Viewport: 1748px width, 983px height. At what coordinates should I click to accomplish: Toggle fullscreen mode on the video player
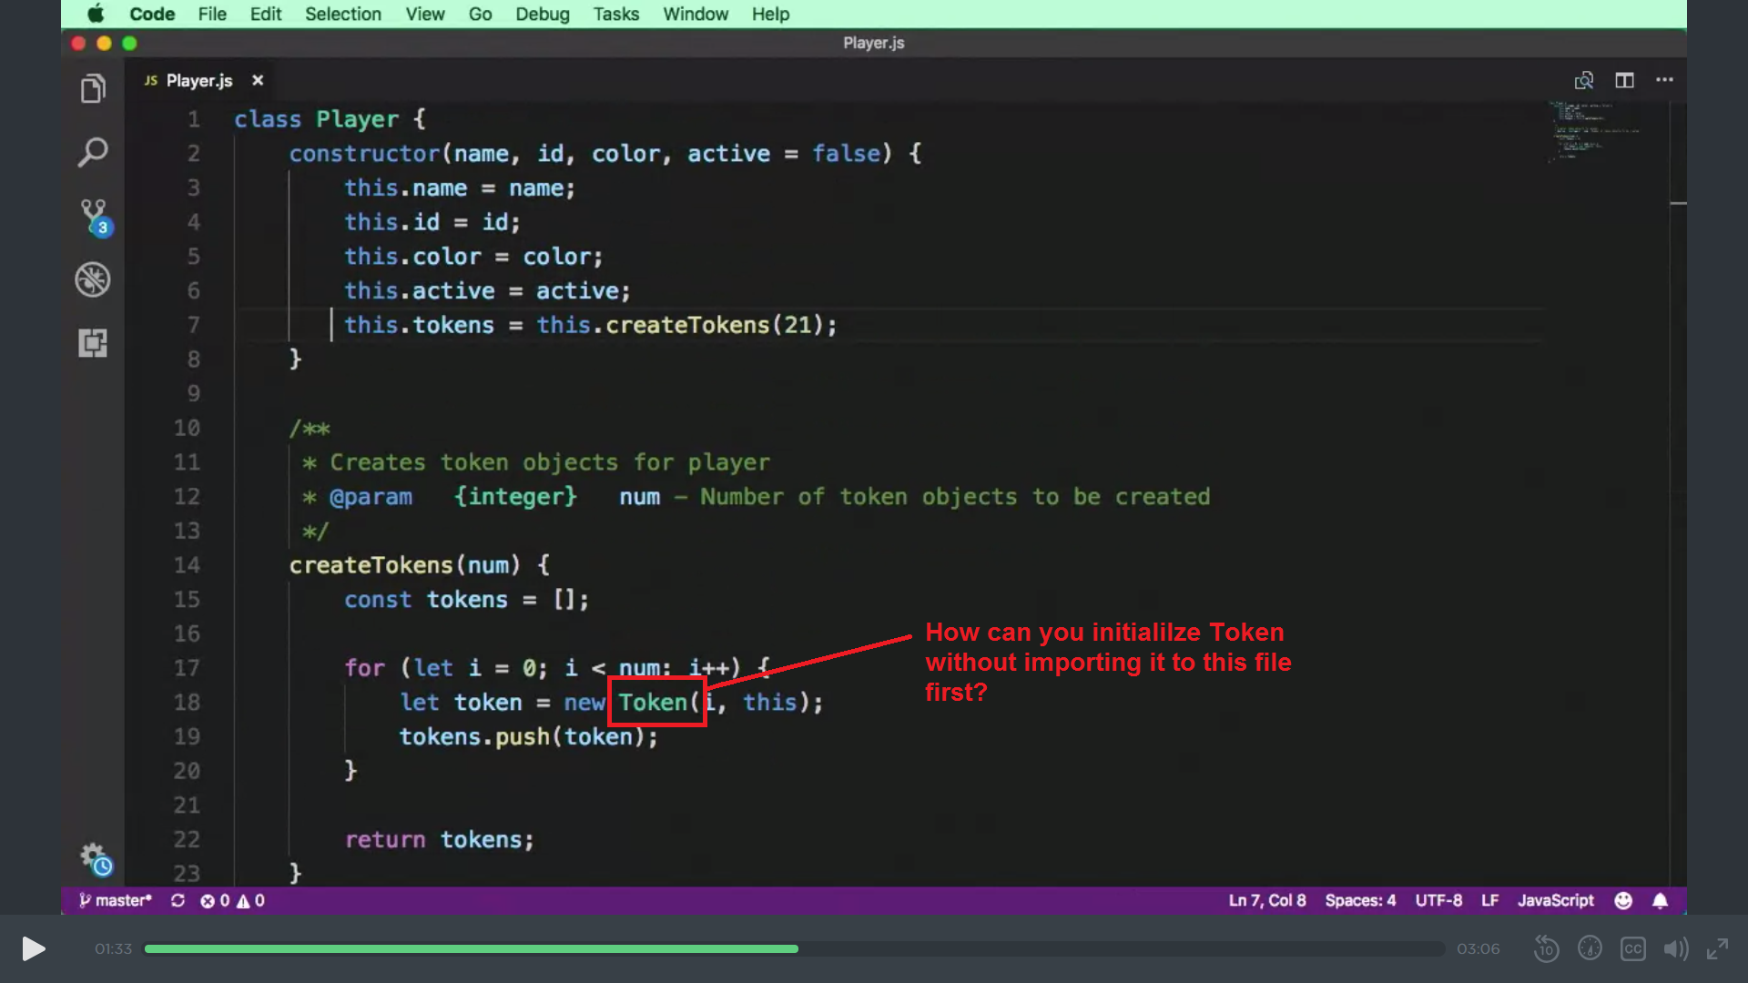(1717, 948)
